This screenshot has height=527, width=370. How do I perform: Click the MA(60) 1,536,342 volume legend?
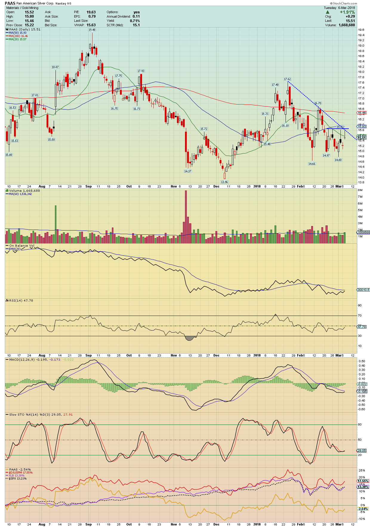(x=19, y=194)
